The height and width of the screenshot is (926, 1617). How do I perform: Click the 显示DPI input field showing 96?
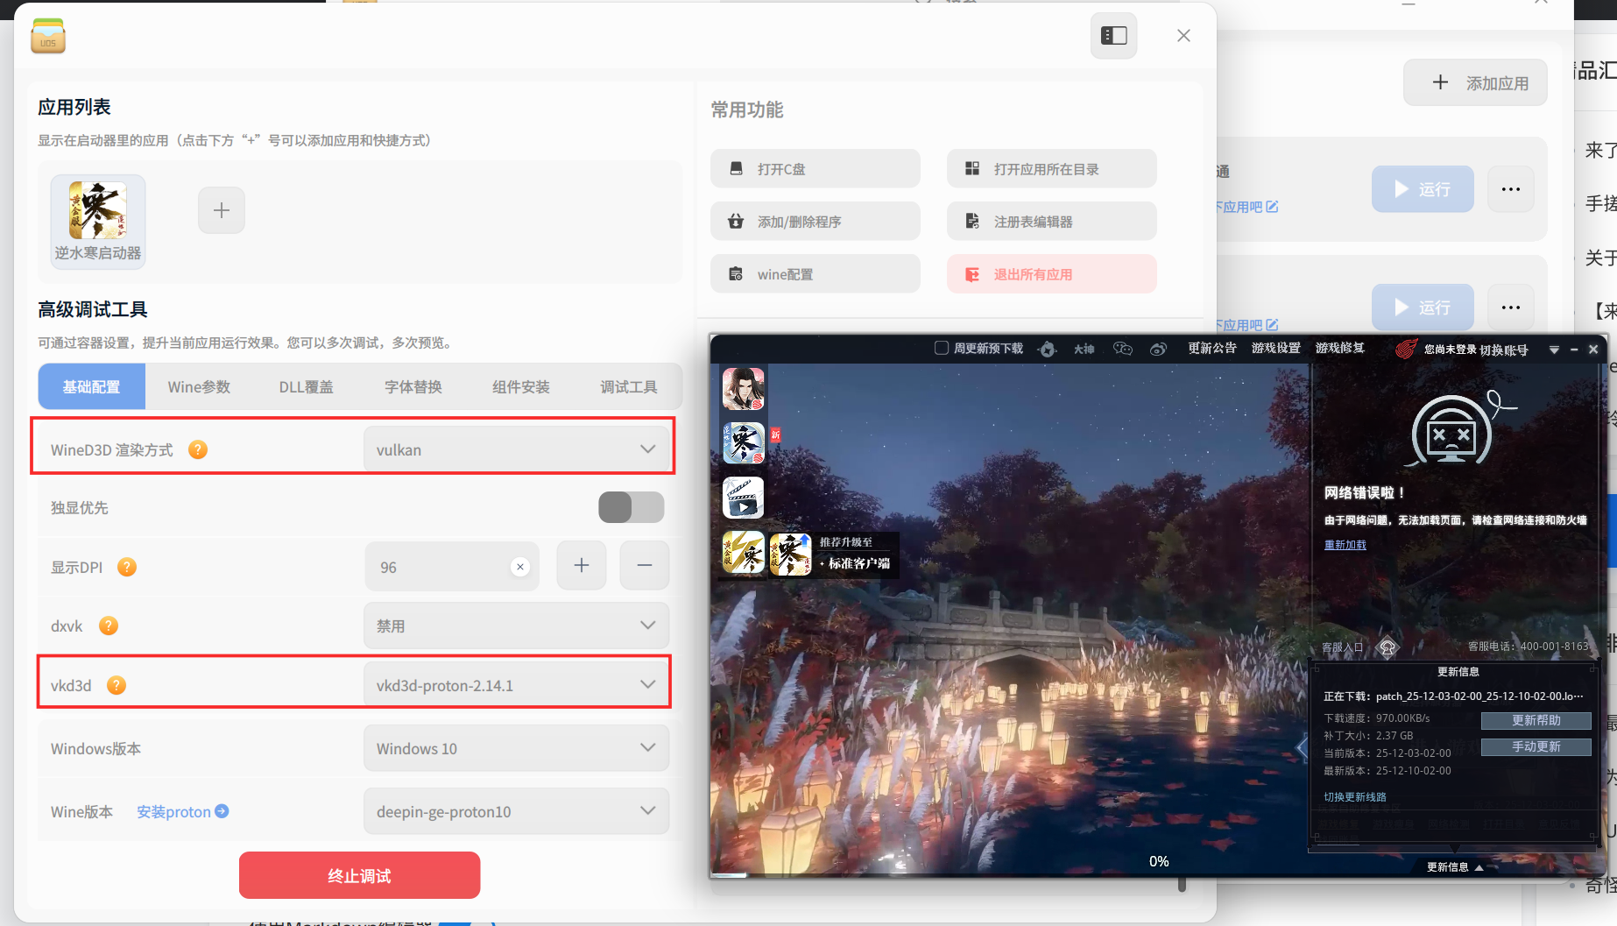[452, 567]
